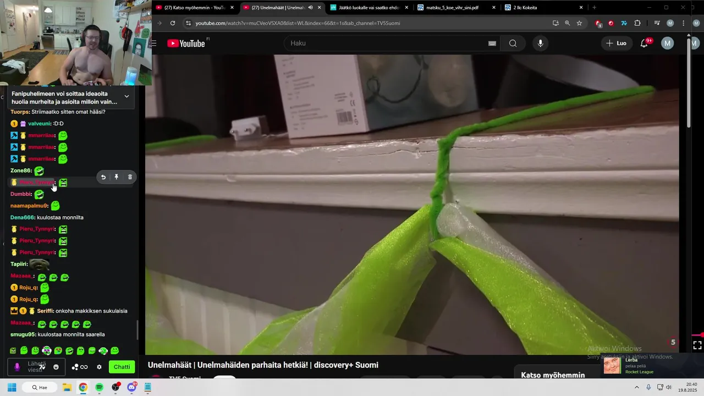Bookmark this page with the star
This screenshot has height=396, width=704.
pos(579,23)
